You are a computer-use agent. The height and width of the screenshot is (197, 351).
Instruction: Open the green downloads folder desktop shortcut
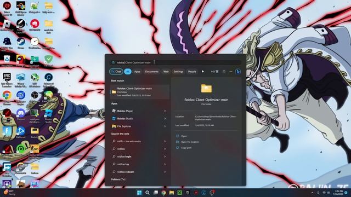pos(35,62)
